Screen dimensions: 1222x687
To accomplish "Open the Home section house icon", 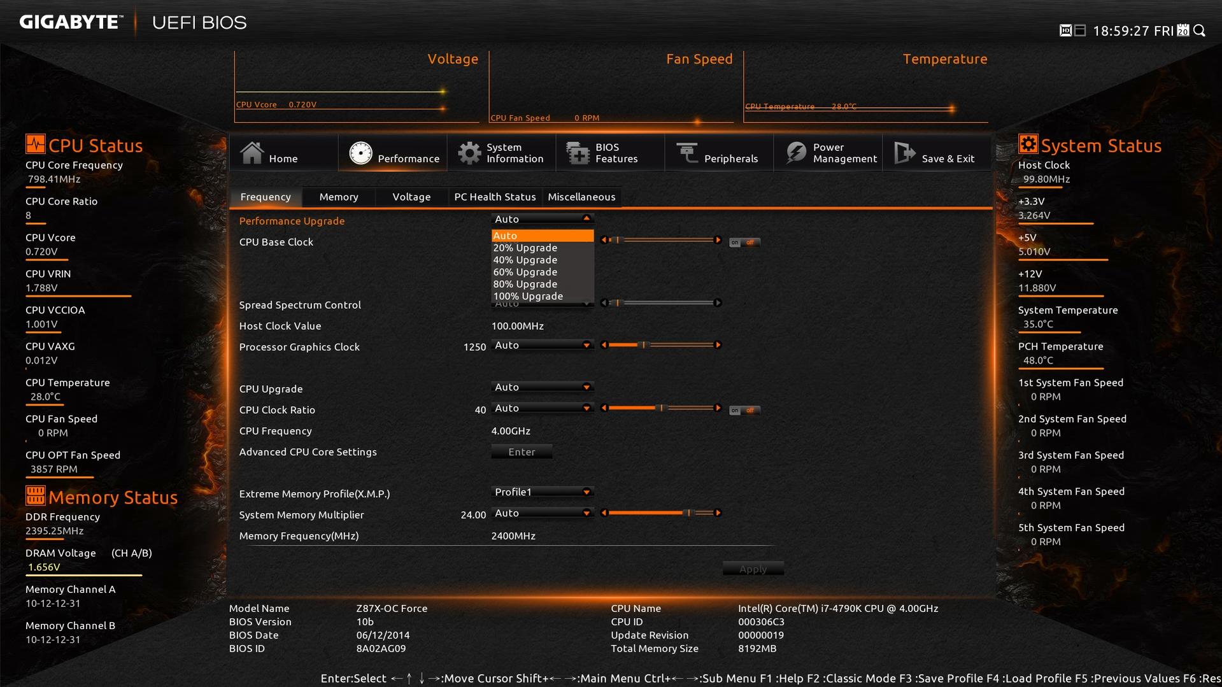I will click(252, 153).
